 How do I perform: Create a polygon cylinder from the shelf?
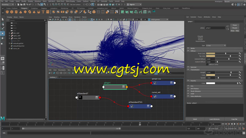pos(16,12)
